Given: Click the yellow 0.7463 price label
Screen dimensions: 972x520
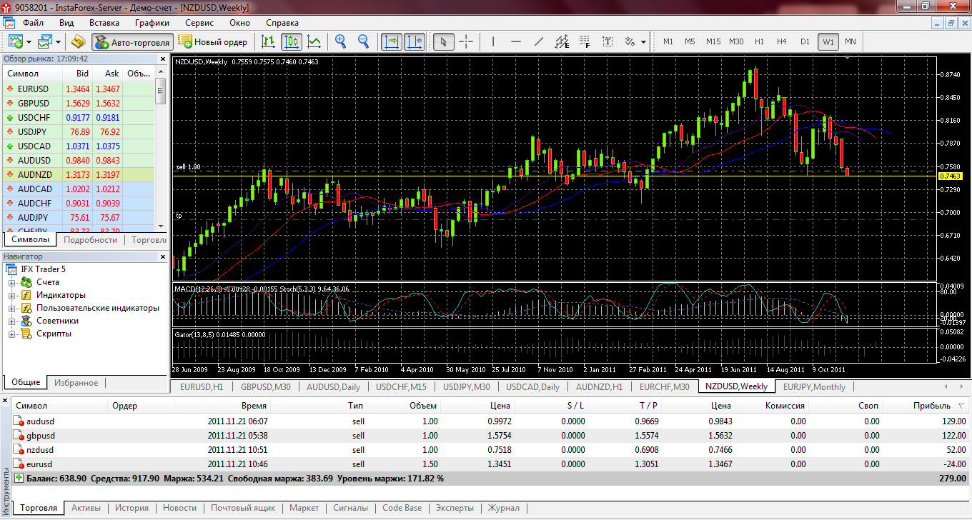Looking at the screenshot, I should [x=951, y=176].
